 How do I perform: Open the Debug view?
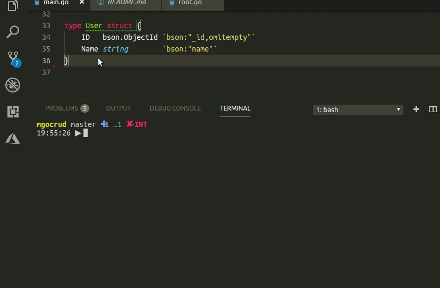click(13, 85)
